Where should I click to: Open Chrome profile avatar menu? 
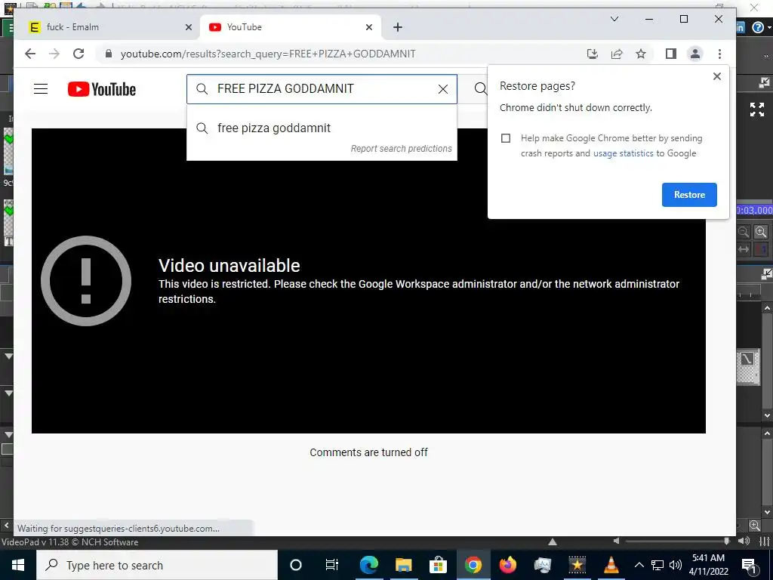(695, 54)
